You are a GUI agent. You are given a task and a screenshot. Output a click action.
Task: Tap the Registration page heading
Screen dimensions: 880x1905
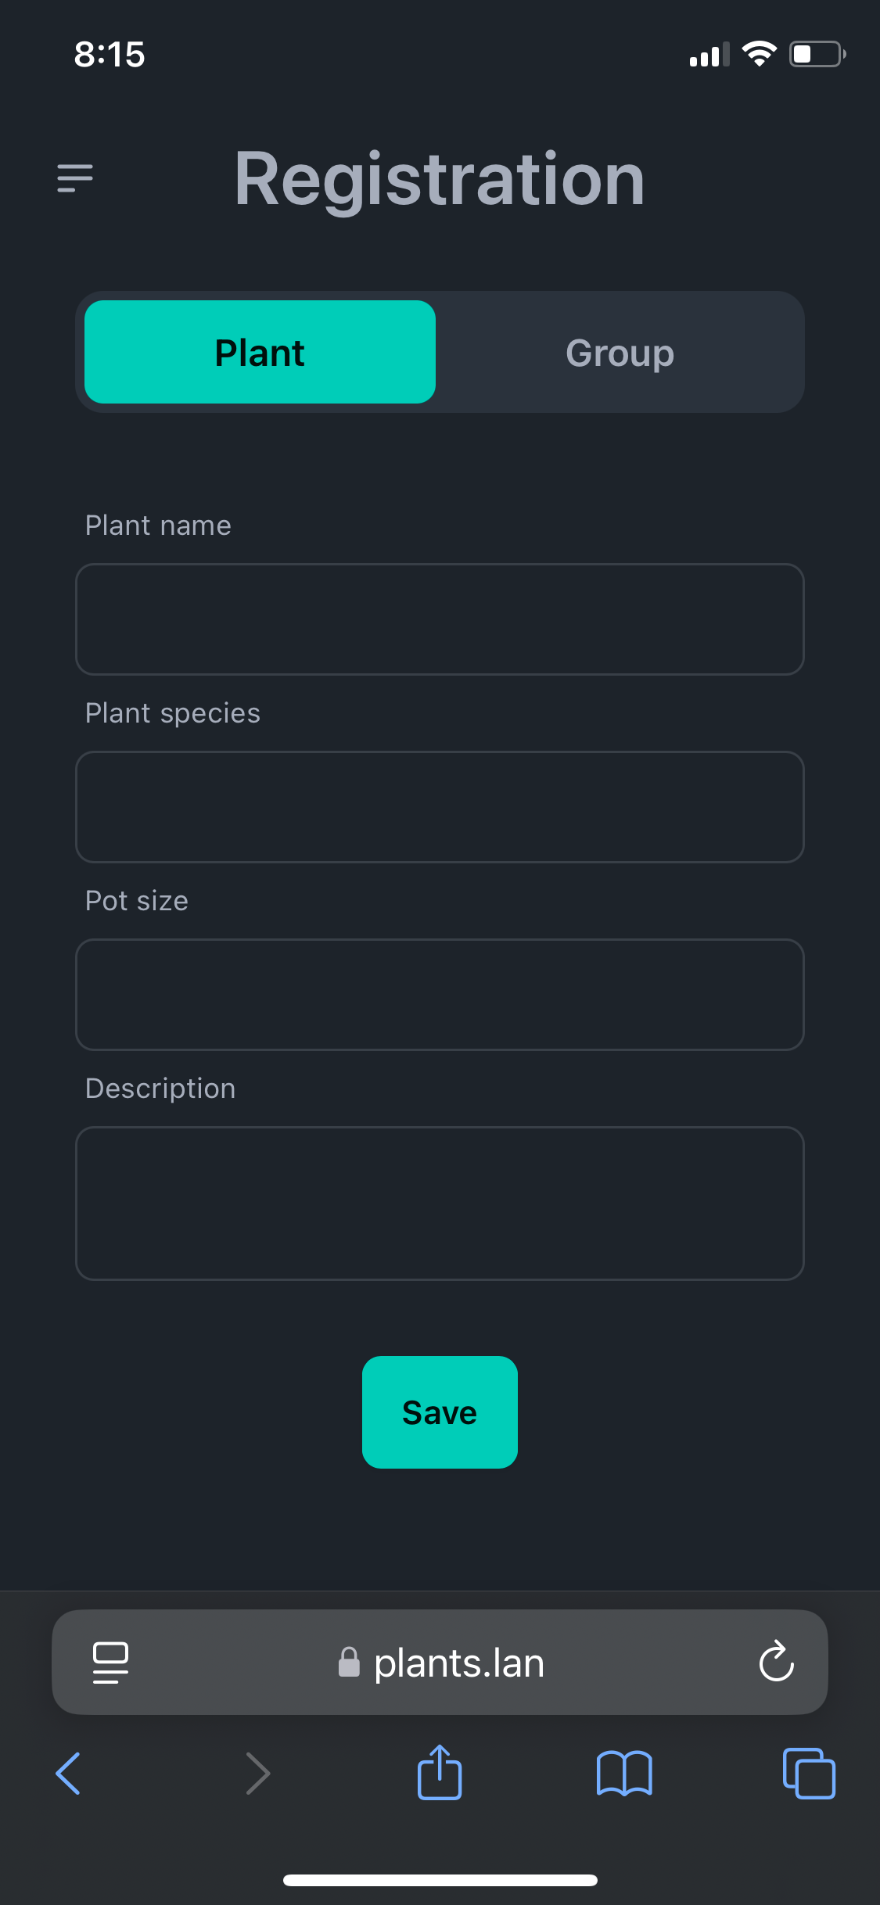tap(440, 179)
